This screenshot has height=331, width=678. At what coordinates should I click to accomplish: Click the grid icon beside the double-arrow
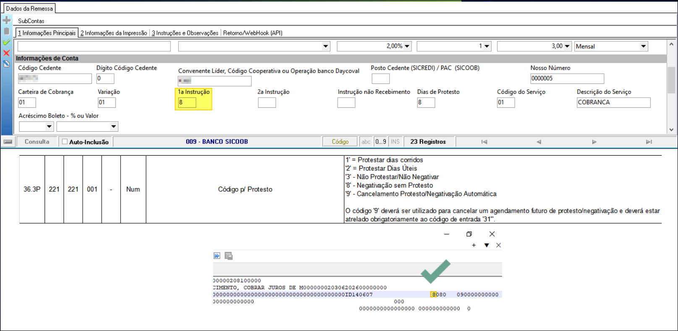(228, 256)
